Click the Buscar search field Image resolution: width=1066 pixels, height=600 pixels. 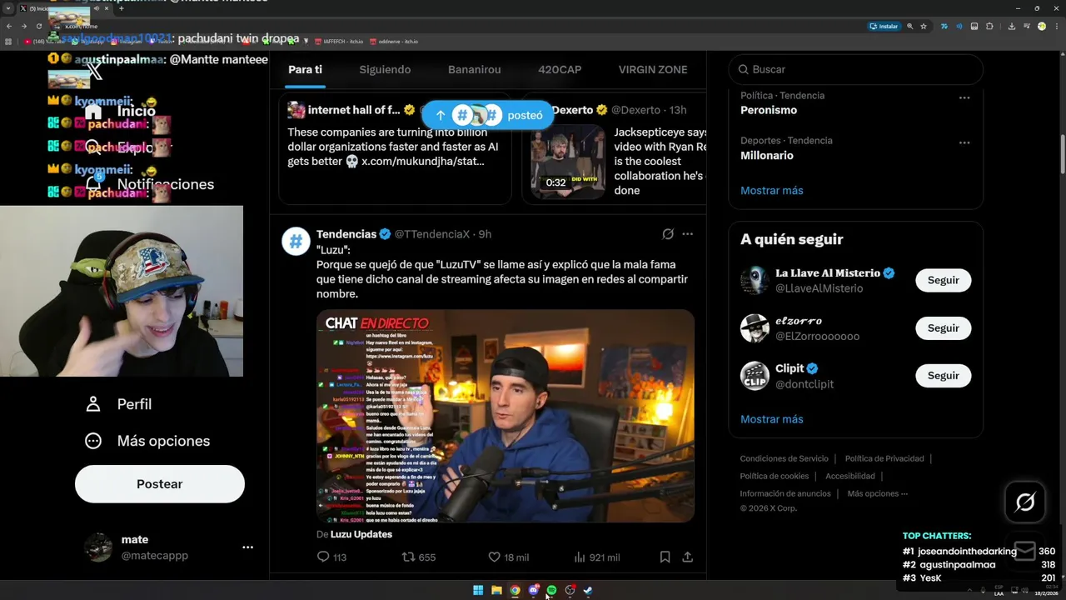click(856, 69)
